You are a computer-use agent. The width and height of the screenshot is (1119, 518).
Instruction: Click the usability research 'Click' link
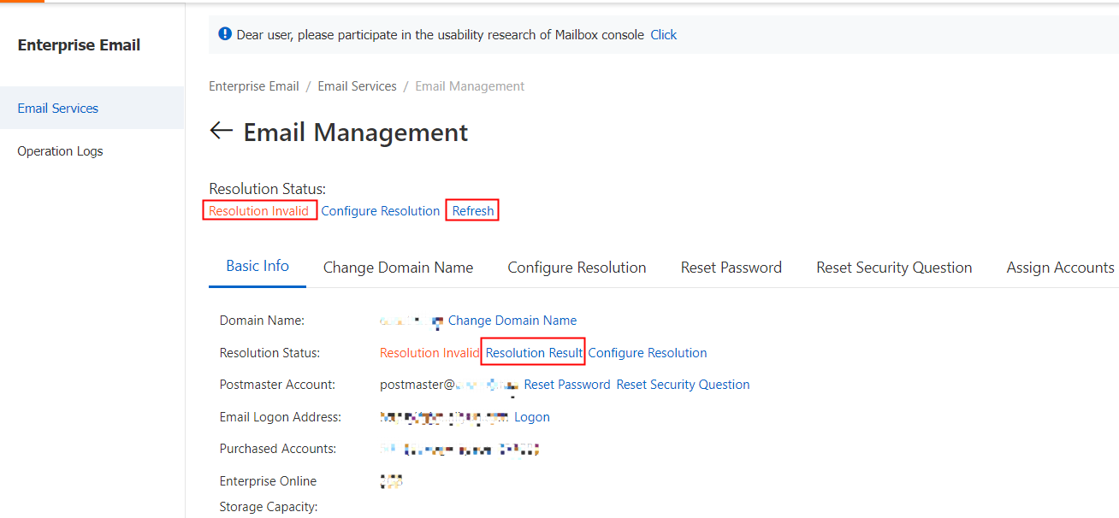(663, 35)
